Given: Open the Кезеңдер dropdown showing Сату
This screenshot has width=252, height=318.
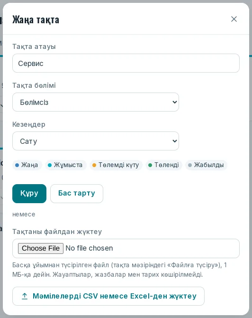Looking at the screenshot, I should pos(96,141).
